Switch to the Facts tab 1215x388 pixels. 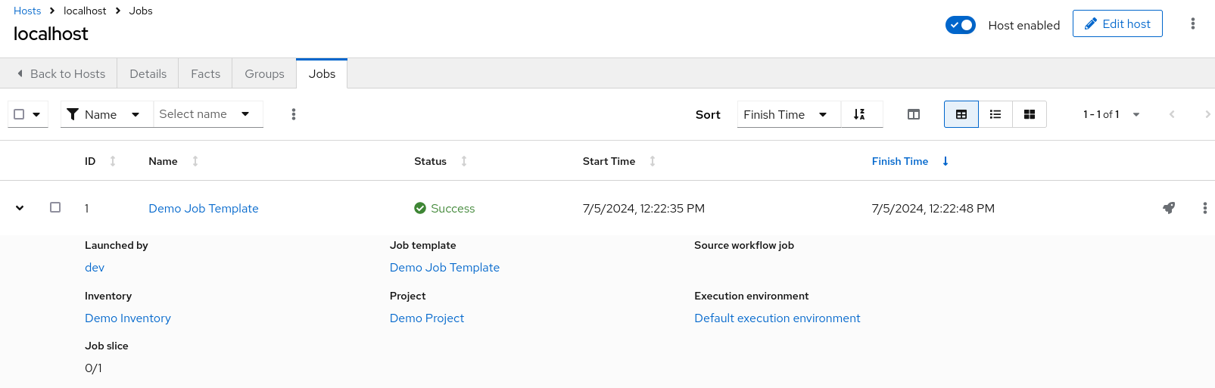coord(205,74)
